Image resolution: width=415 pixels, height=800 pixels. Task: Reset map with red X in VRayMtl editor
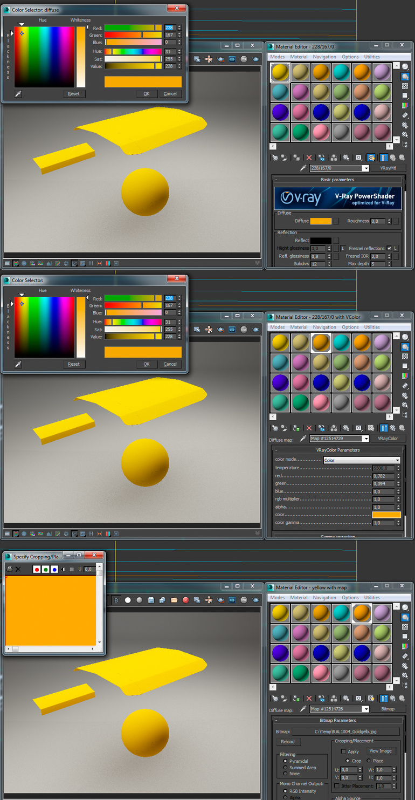pyautogui.click(x=309, y=158)
